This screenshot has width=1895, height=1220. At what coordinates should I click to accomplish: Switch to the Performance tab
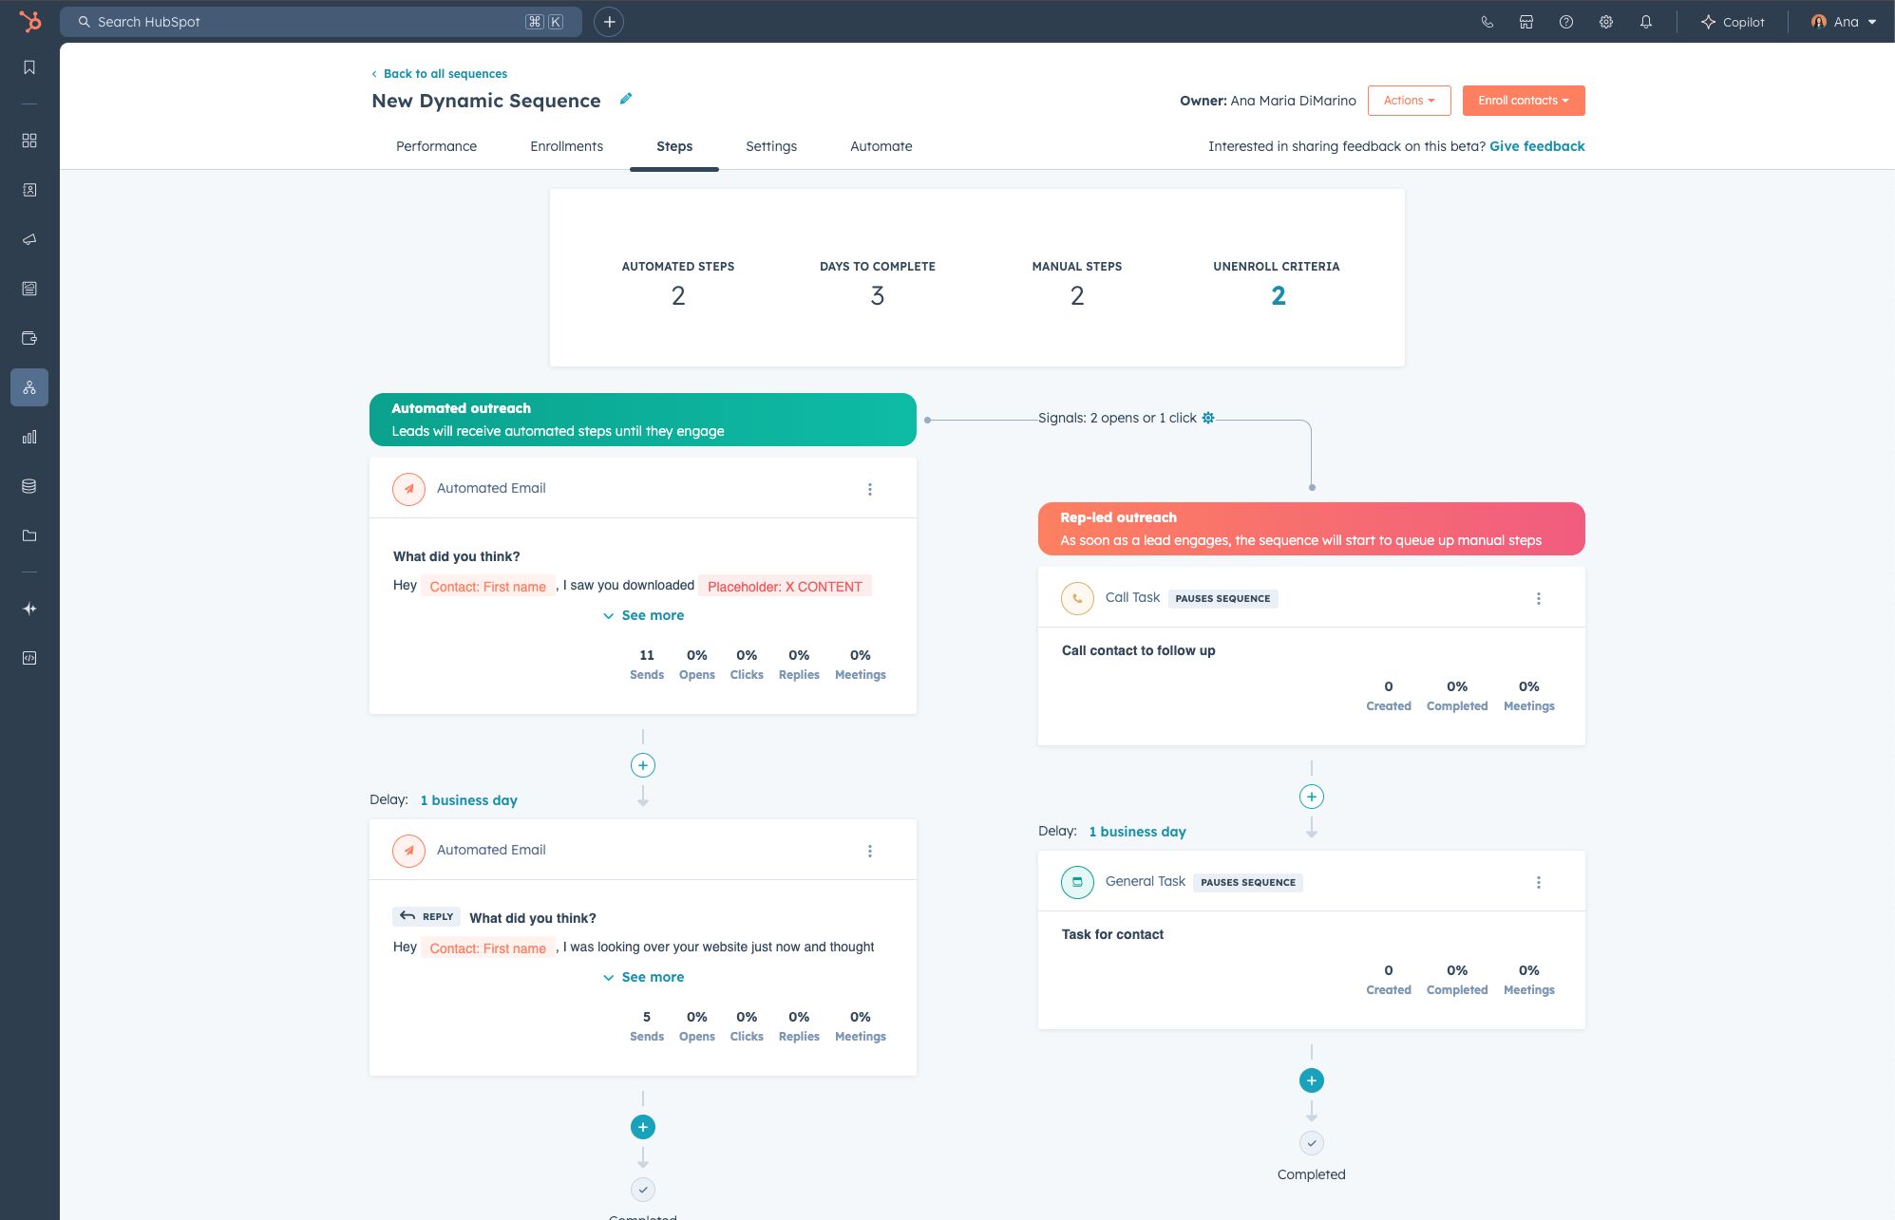coord(435,145)
